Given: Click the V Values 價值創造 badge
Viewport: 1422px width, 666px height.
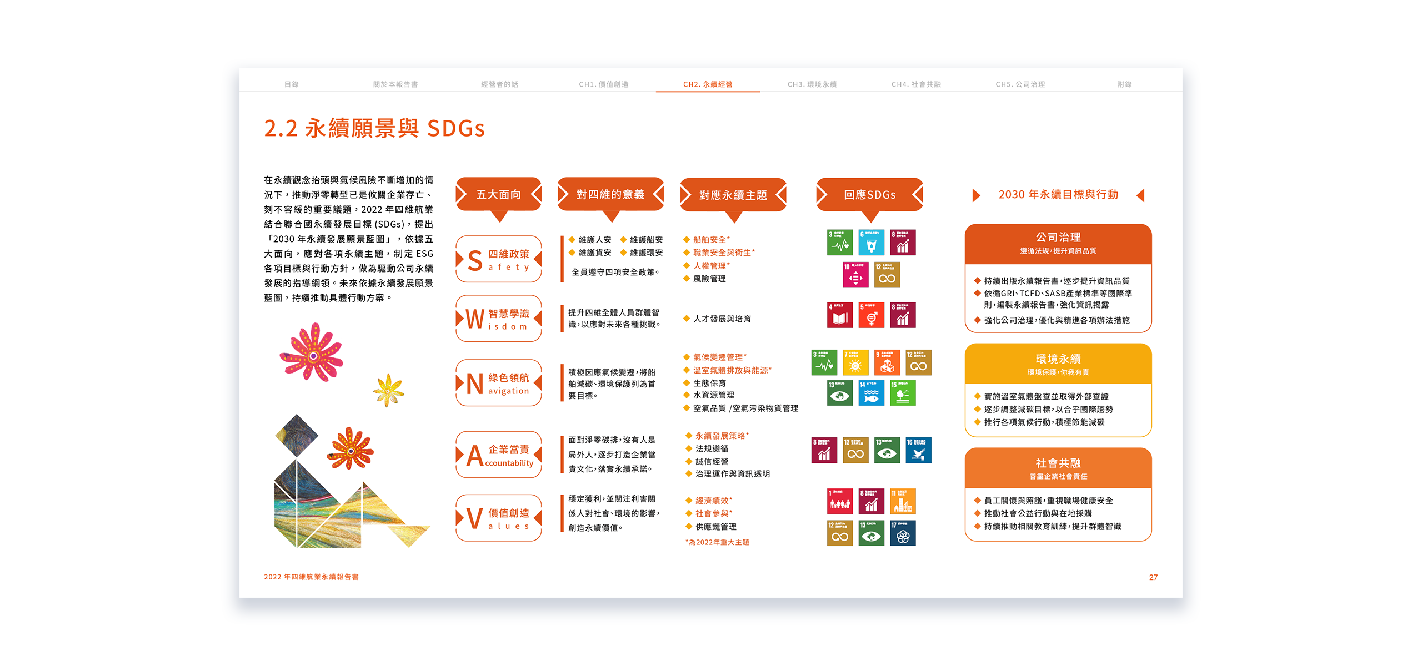Looking at the screenshot, I should point(498,518).
